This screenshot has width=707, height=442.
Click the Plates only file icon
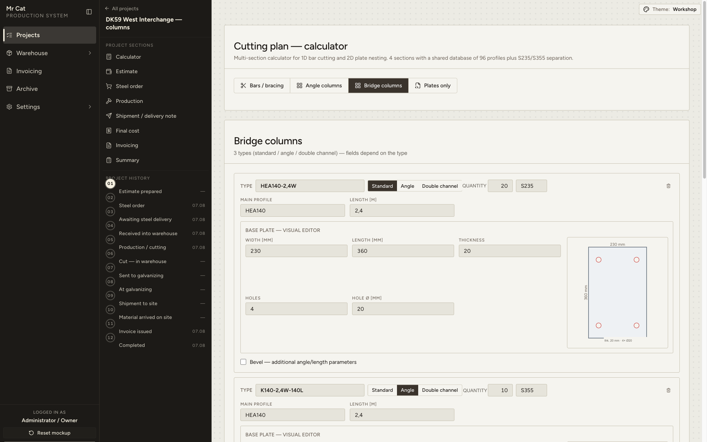pyautogui.click(x=418, y=86)
